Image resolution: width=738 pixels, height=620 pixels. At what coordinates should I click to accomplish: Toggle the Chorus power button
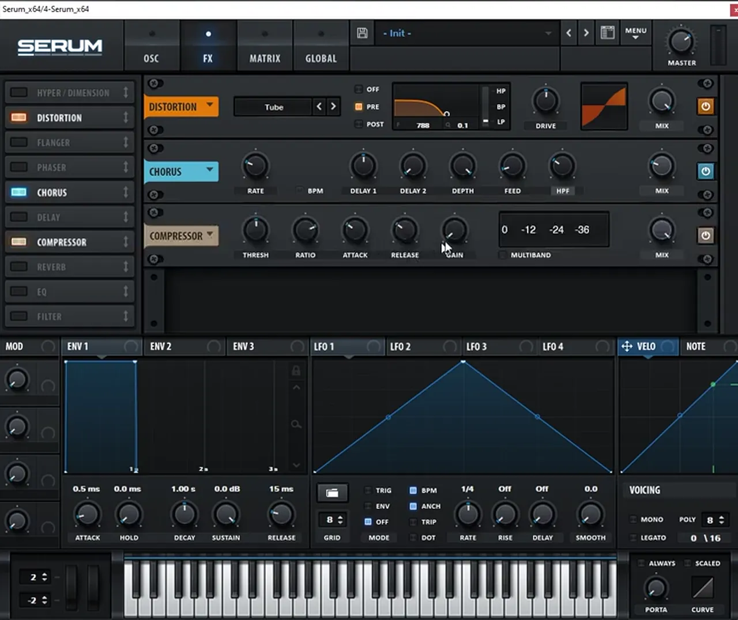pyautogui.click(x=706, y=171)
